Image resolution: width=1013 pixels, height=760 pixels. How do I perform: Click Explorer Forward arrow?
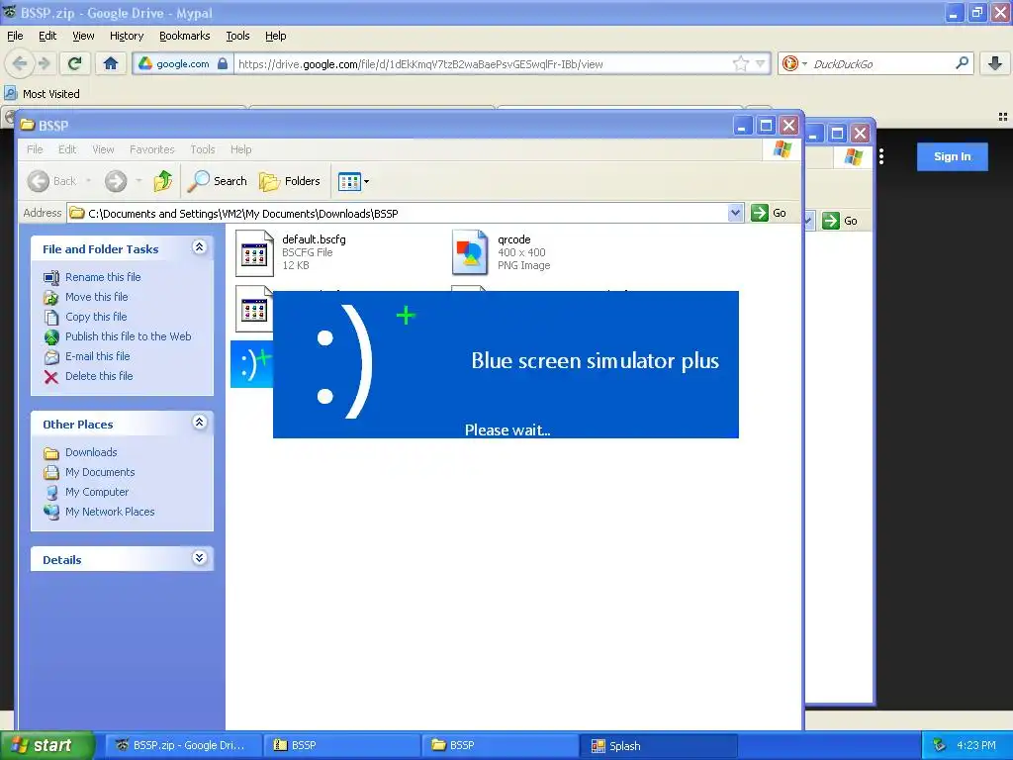(x=116, y=181)
